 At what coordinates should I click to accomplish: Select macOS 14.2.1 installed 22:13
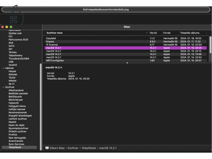[126, 51]
